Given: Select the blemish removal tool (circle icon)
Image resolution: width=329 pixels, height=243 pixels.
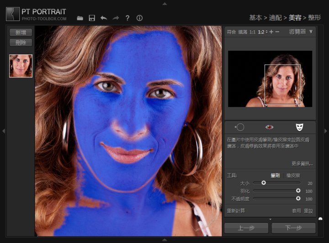Looking at the screenshot, I should pyautogui.click(x=239, y=127).
